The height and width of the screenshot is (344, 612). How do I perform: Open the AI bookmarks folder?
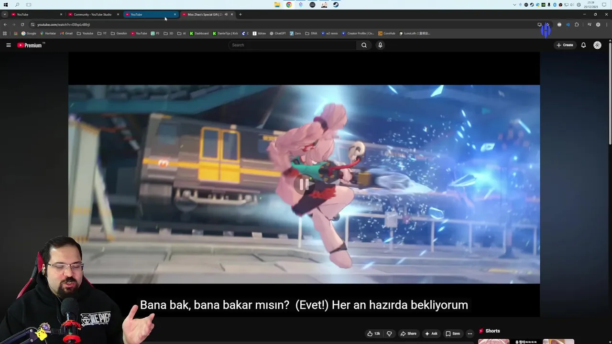[181, 33]
